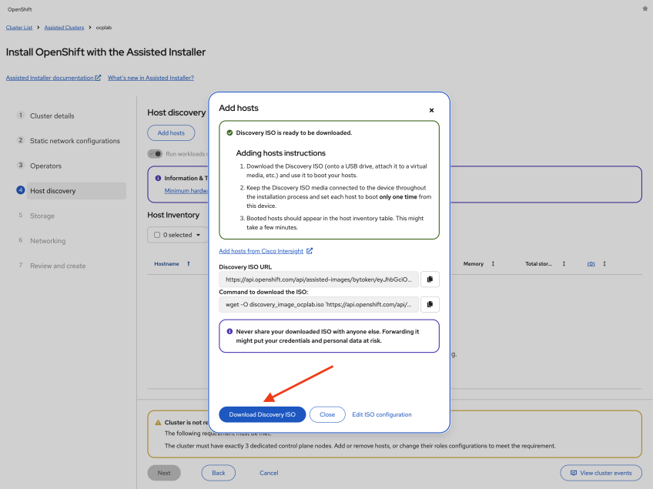Screen dimensions: 653x489
Task: Open View cluster events
Action: click(x=601, y=473)
